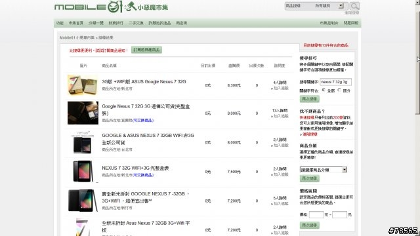Open 市集控制台 in the nav bar
This screenshot has width=420, height=236.
pyautogui.click(x=329, y=23)
